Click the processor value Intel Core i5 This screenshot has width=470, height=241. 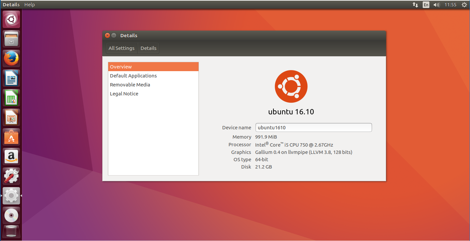click(294, 145)
